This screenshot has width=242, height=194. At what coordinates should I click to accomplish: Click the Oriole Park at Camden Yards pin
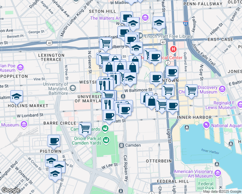[106, 140]
